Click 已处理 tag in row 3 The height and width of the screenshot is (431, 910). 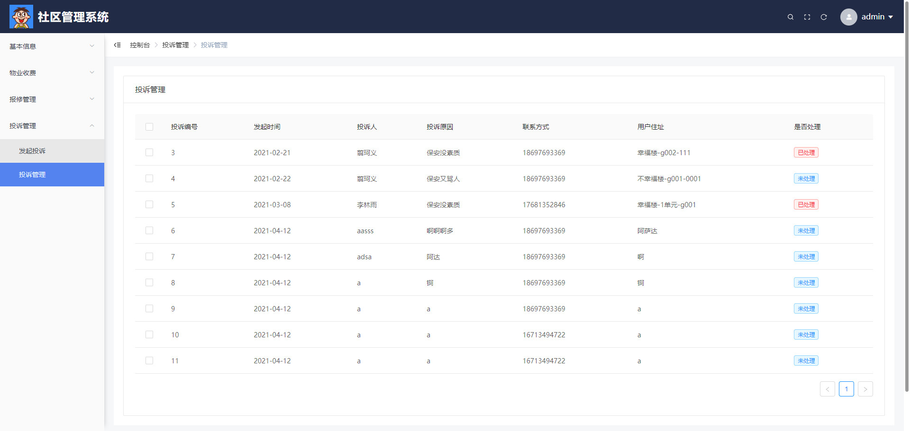click(x=806, y=152)
